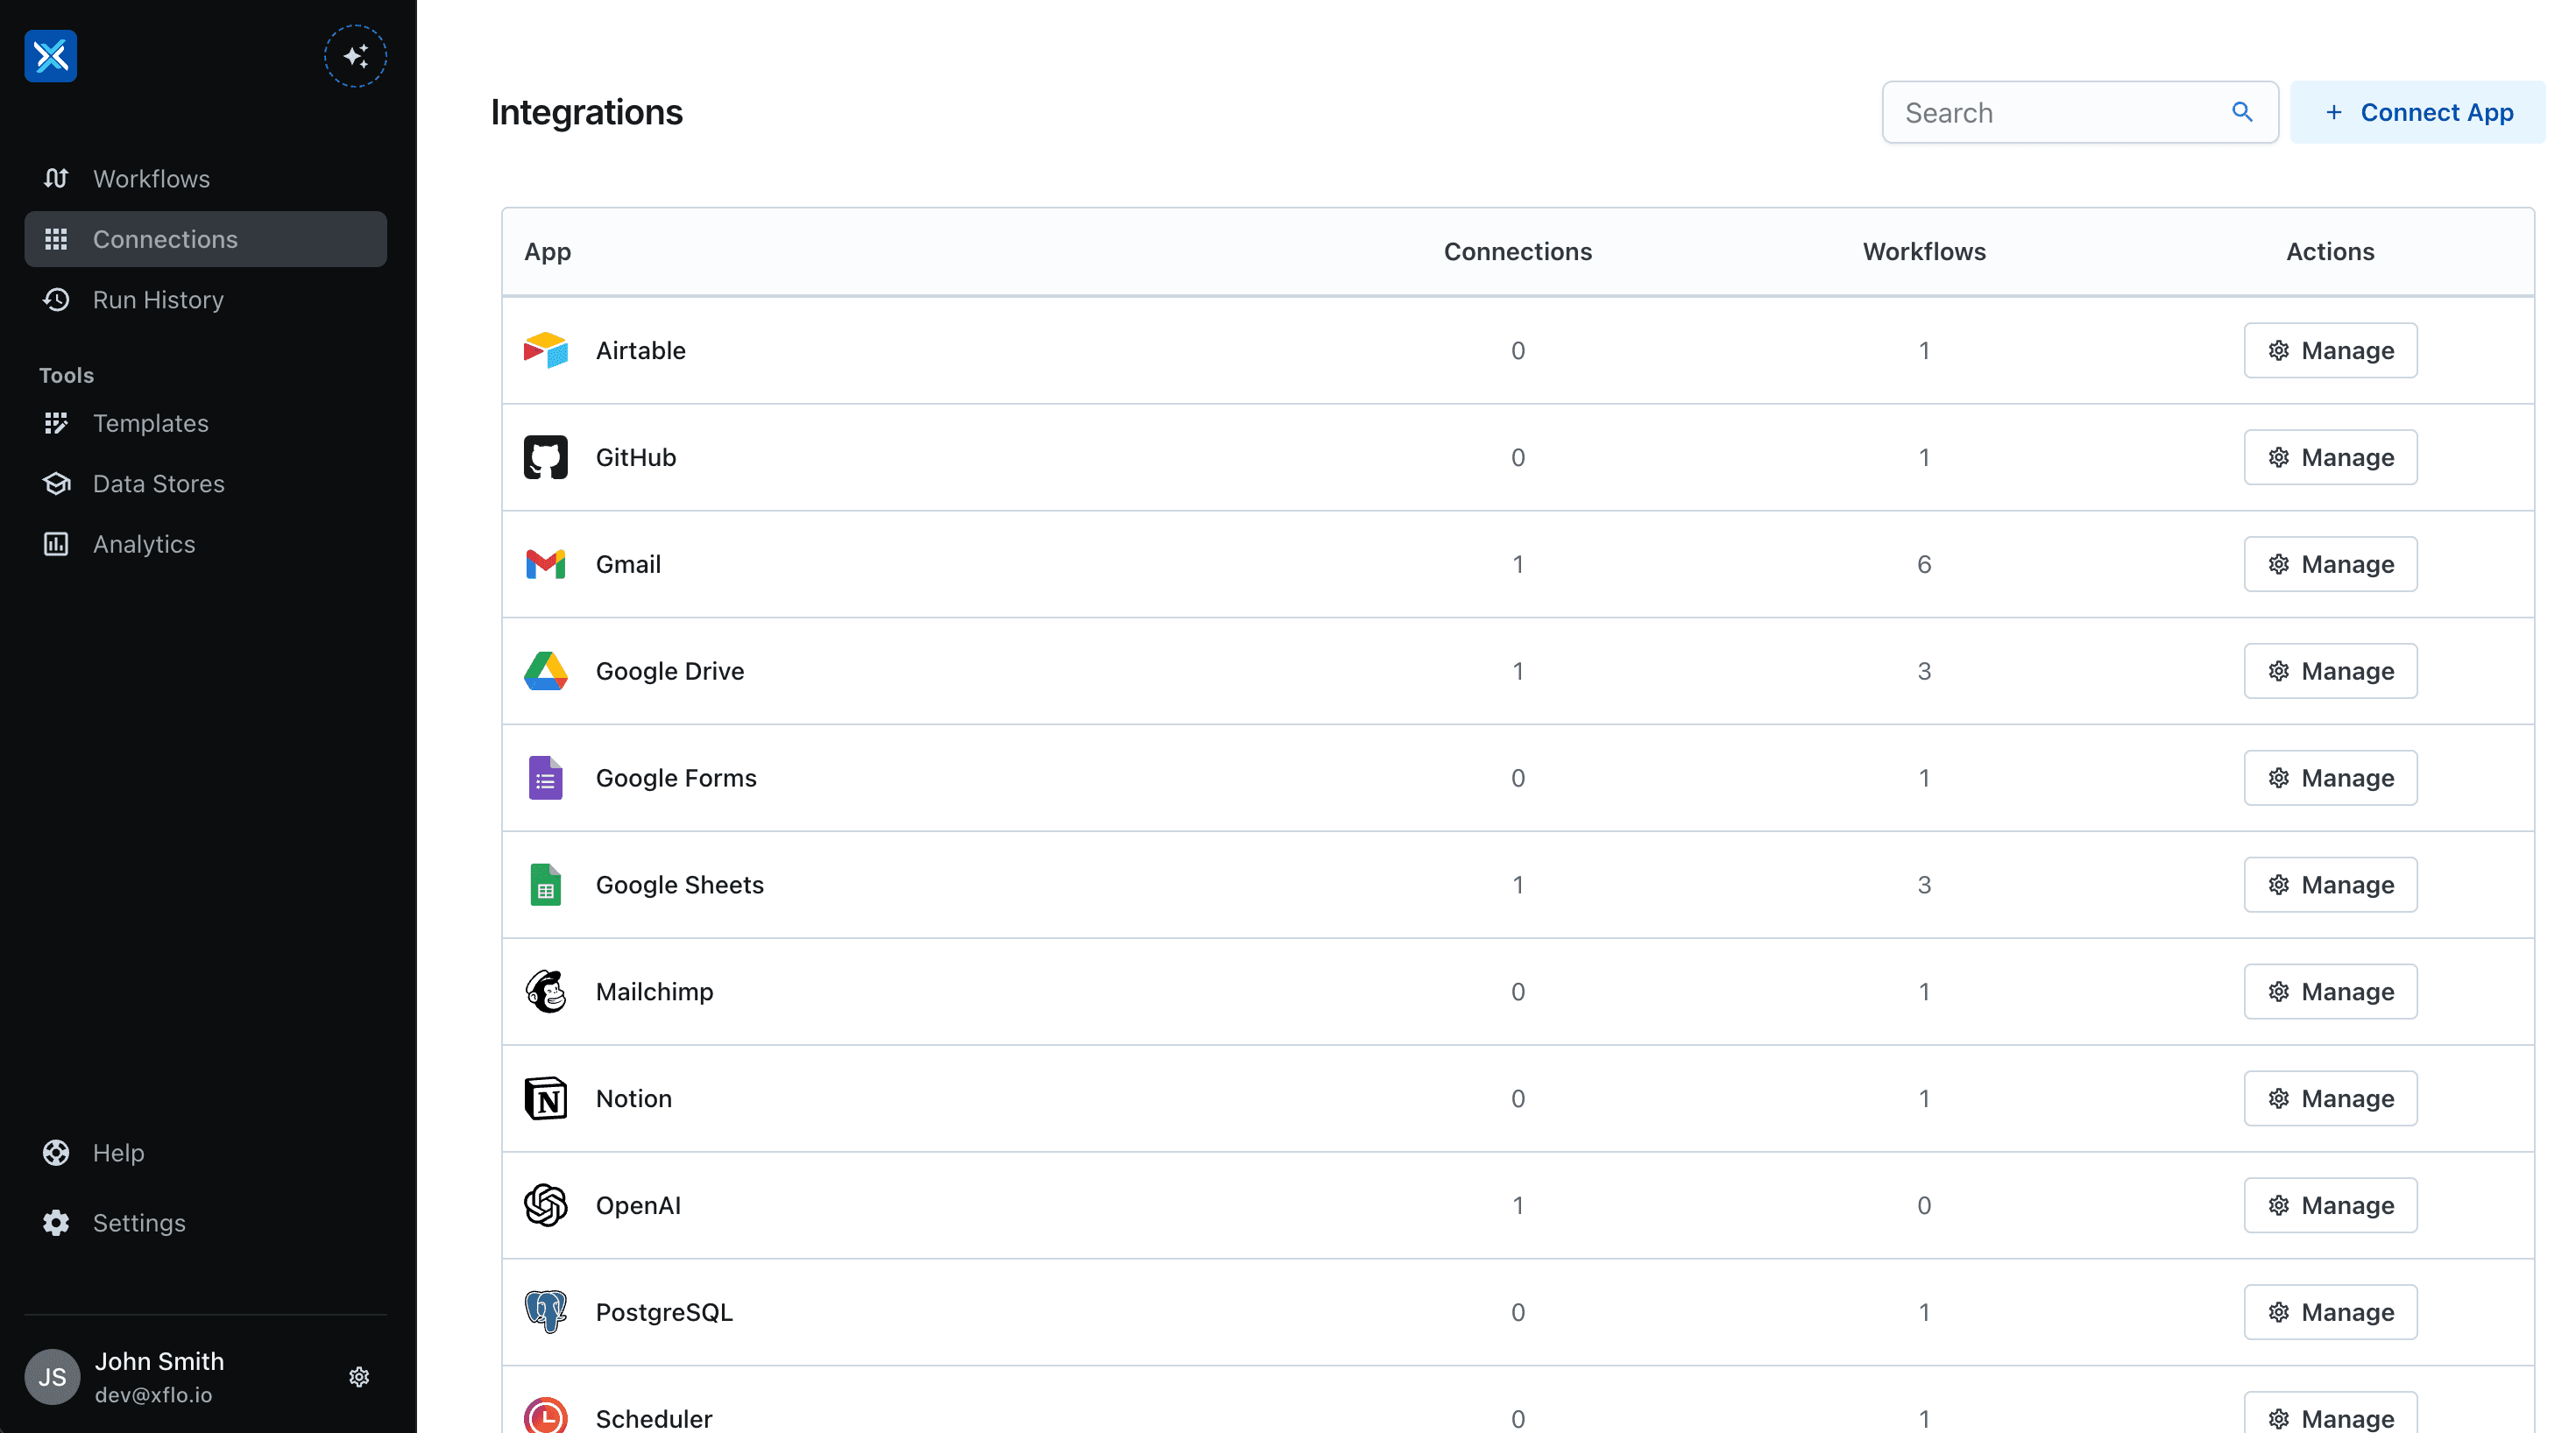
Task: Click the Google Drive app icon
Action: (x=547, y=671)
